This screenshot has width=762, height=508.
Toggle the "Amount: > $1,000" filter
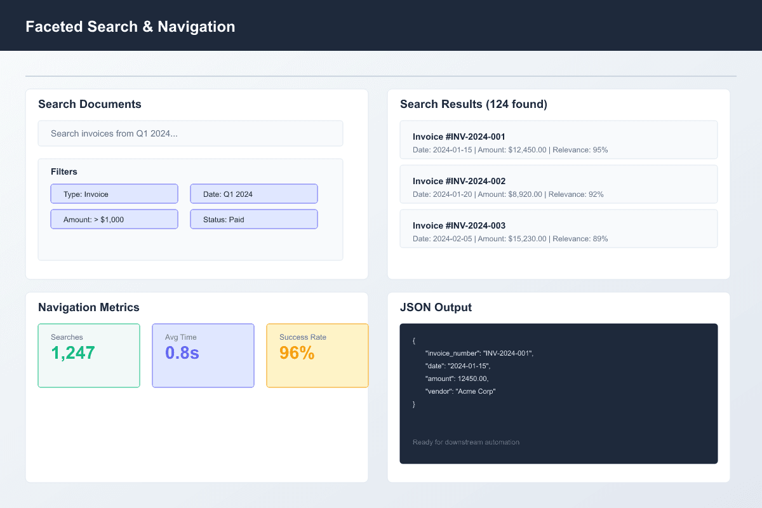coord(114,219)
